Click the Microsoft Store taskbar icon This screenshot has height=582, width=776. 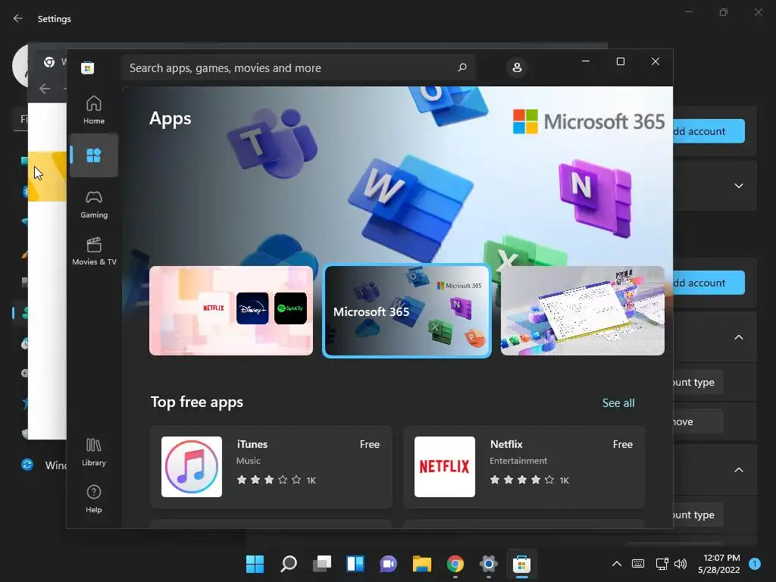(521, 564)
